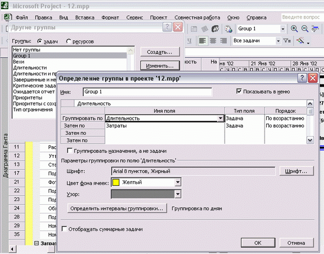Select Нет группы in the groups list
Image resolution: width=324 pixels, height=254 pixels.
pos(70,50)
